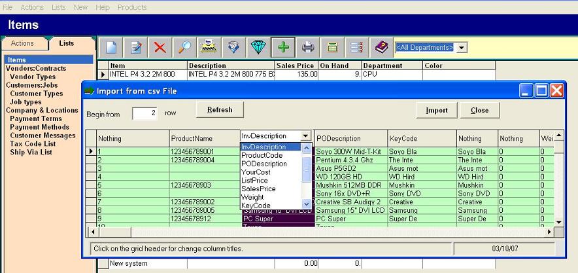Select Job types in the sidebar
Image resolution: width=578 pixels, height=273 pixels.
tap(25, 102)
